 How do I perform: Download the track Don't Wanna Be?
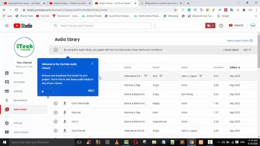click(x=65, y=103)
